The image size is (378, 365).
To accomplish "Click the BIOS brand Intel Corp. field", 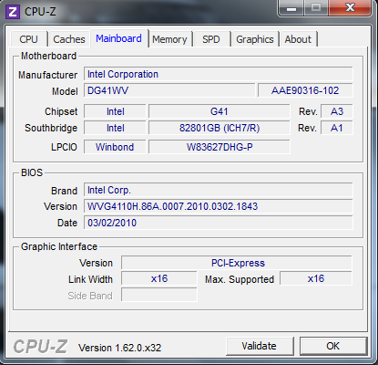I will (219, 190).
